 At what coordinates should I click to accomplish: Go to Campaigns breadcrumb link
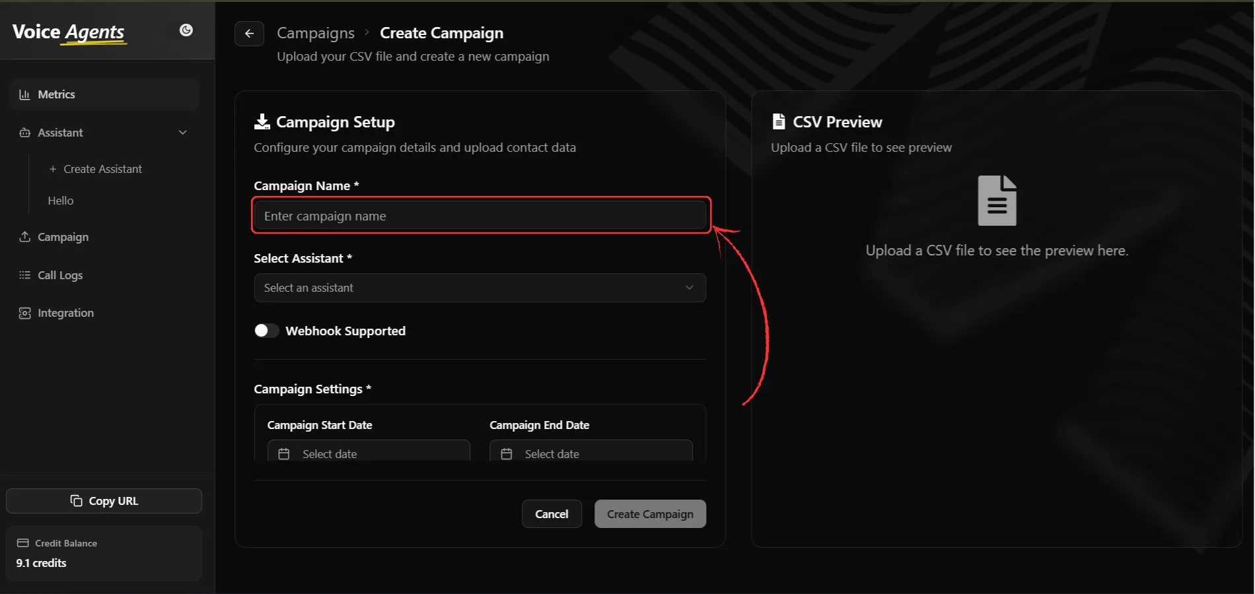(316, 33)
